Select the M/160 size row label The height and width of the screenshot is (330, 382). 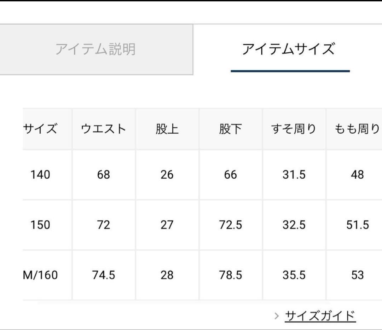point(40,275)
